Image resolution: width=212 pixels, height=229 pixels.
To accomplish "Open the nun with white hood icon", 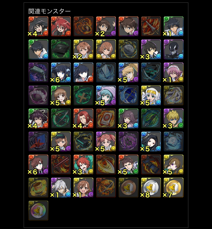I will (151, 95).
